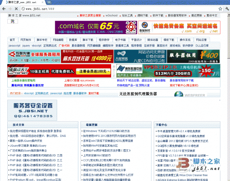Click the blue 服务器常用软件下载 text link

182,81
